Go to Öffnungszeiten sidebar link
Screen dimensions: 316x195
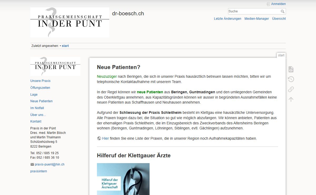point(40,88)
